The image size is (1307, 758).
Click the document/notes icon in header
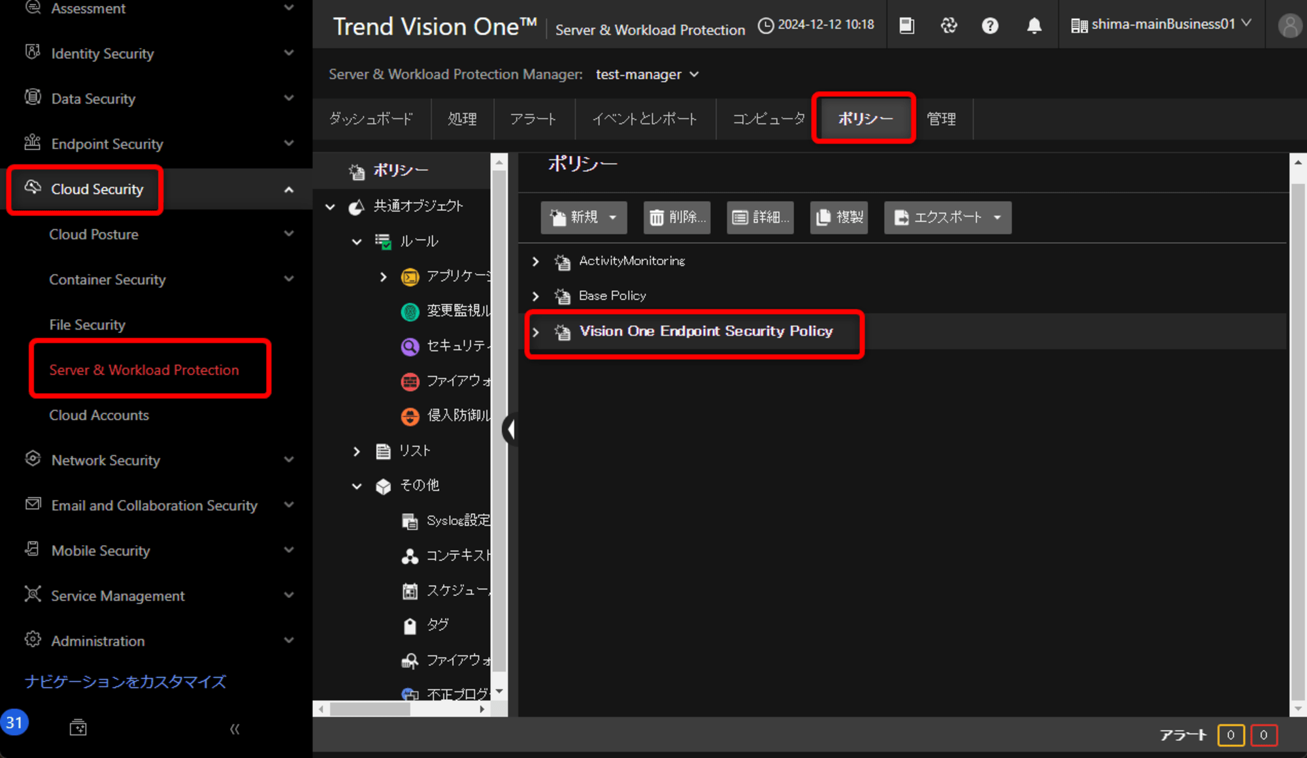coord(907,25)
